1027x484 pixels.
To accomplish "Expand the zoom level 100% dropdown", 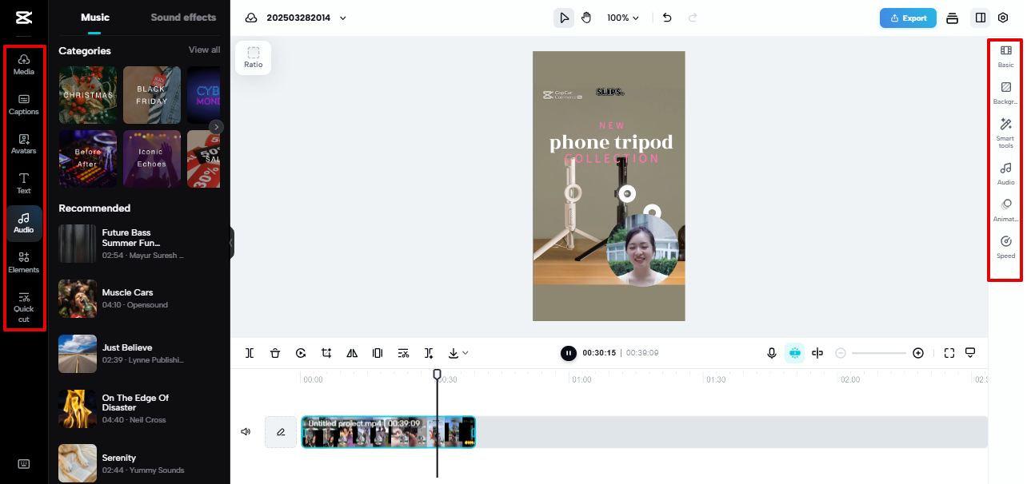I will tap(623, 16).
